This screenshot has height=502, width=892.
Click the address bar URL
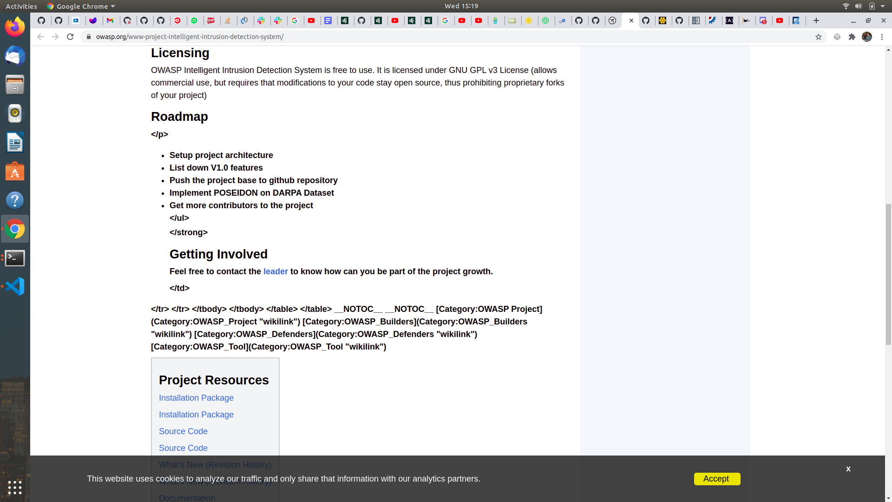190,37
